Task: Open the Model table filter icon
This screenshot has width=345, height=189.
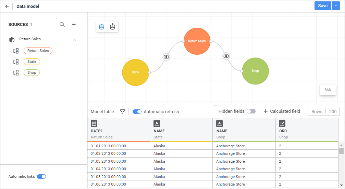Action: click(x=123, y=111)
